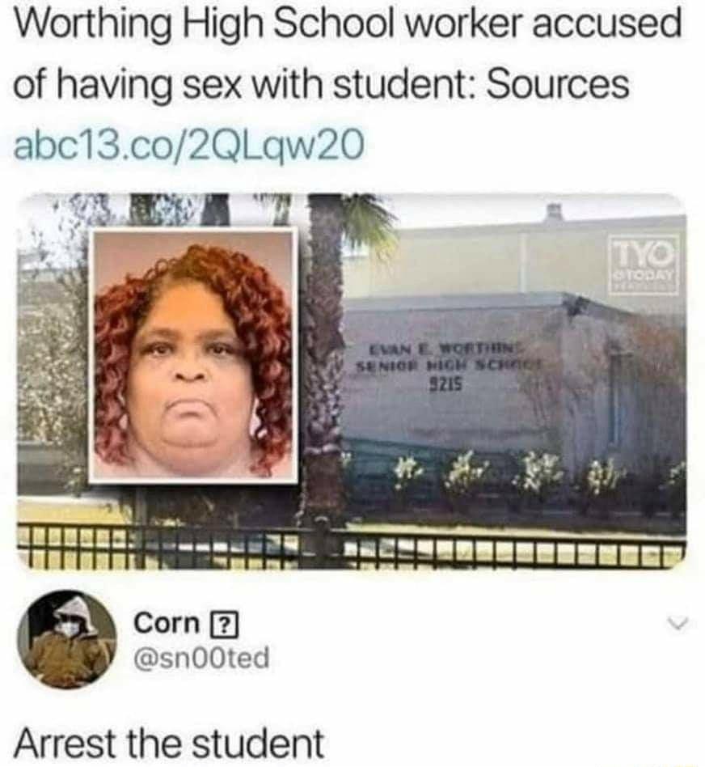Open the @sn00ted handle
The image size is (705, 767).
click(x=201, y=658)
